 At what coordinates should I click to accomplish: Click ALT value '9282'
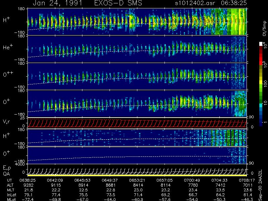click(28, 185)
